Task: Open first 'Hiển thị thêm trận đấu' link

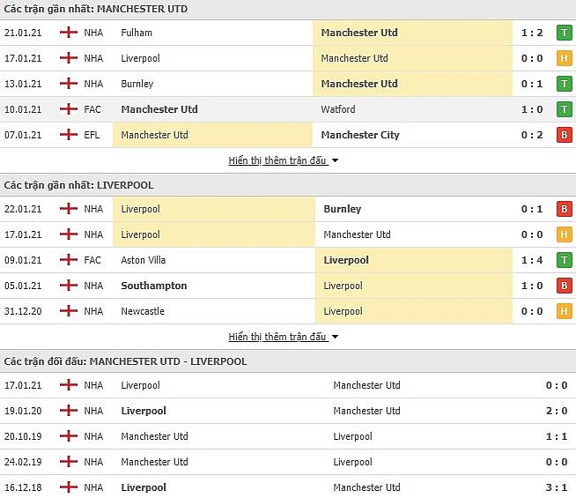Action: tap(277, 160)
